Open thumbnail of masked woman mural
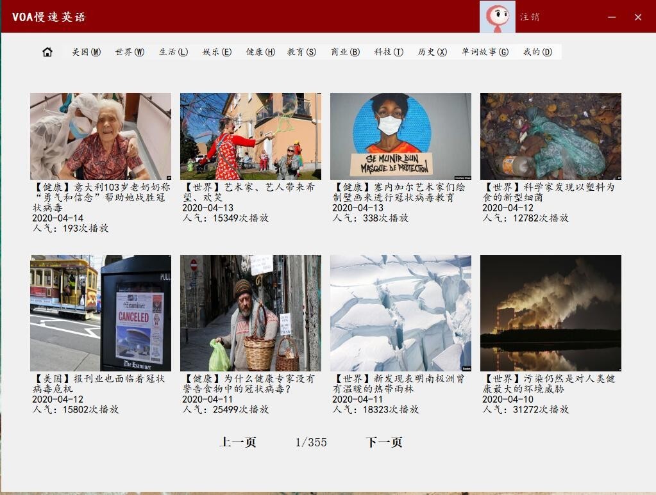The image size is (656, 495). coord(400,136)
